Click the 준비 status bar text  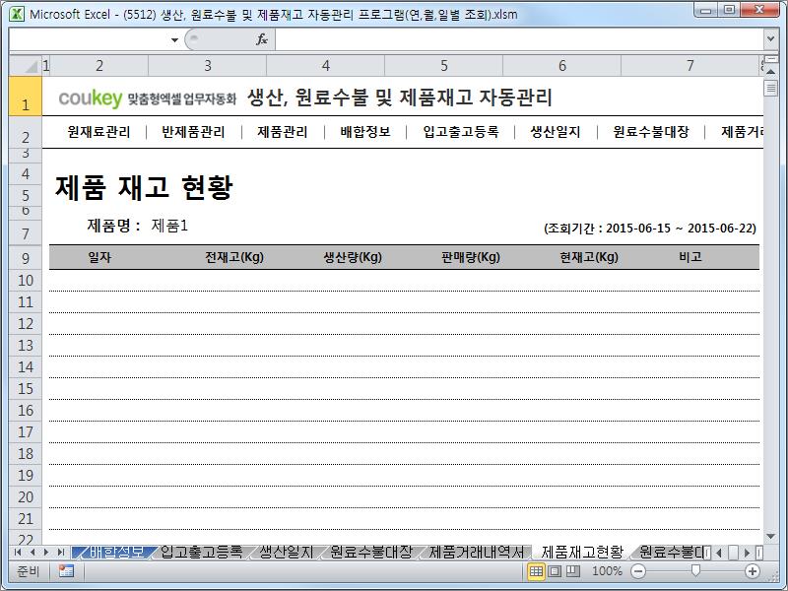pos(29,571)
